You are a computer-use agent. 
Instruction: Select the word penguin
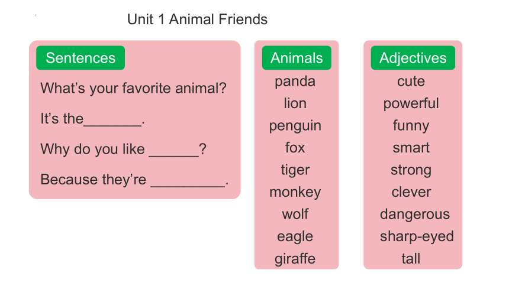tap(295, 126)
